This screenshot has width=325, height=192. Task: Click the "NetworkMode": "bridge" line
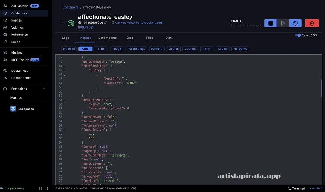(103, 62)
